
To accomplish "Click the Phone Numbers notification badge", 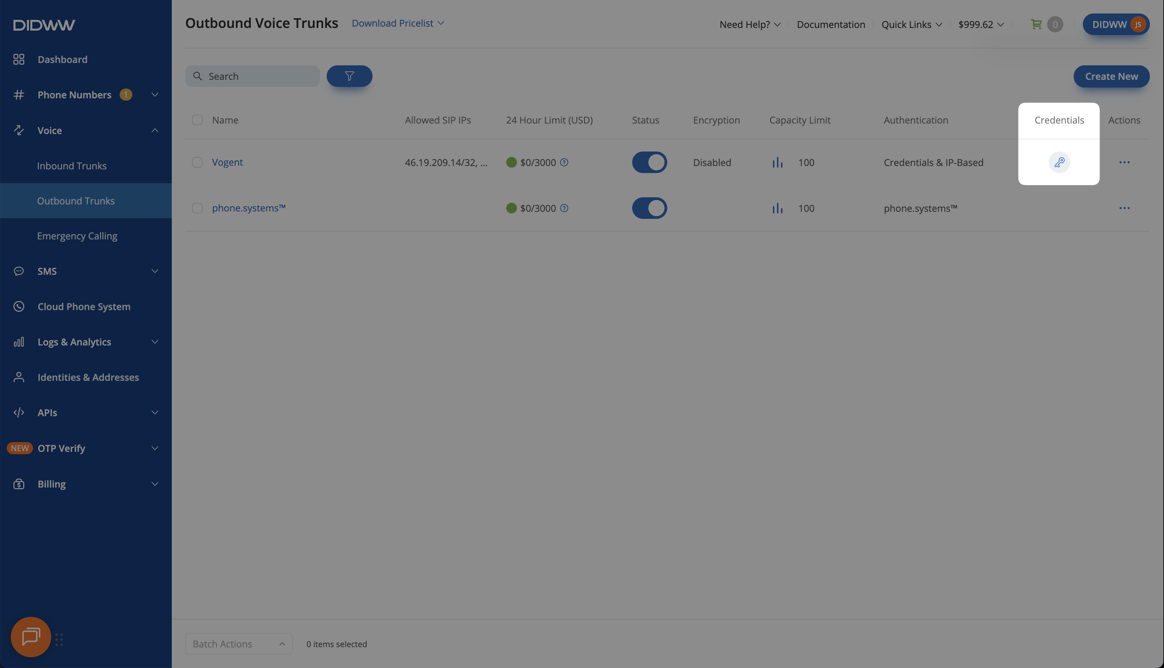I will pos(126,95).
